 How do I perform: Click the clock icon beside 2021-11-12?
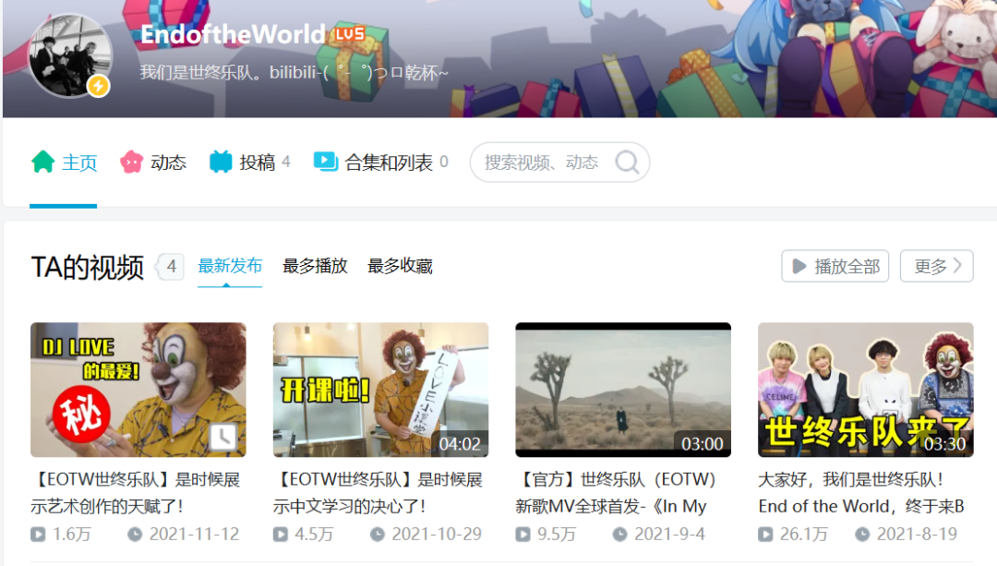click(135, 535)
